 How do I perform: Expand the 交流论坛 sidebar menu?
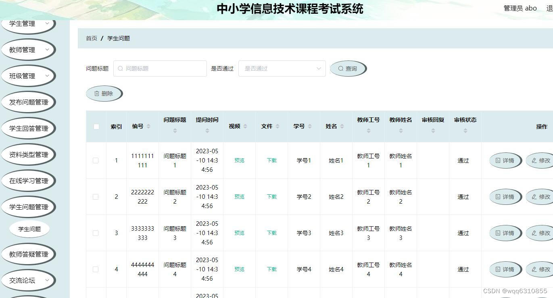(27, 280)
